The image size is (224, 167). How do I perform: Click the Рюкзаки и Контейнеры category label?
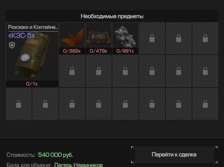point(33,27)
